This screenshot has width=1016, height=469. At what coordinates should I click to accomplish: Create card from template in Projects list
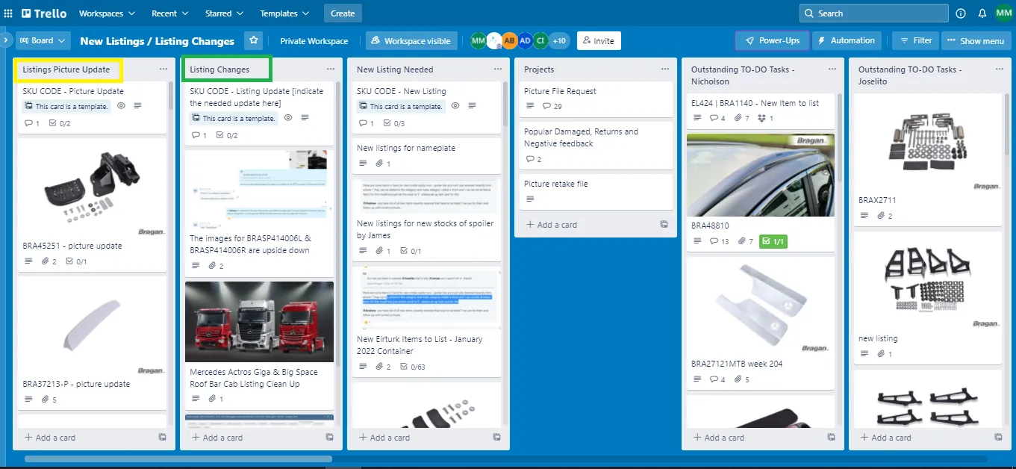click(664, 224)
